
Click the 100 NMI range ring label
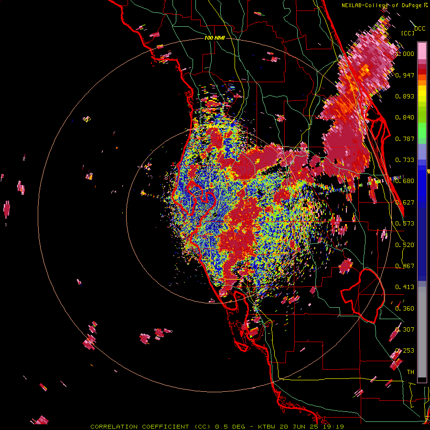coord(215,38)
